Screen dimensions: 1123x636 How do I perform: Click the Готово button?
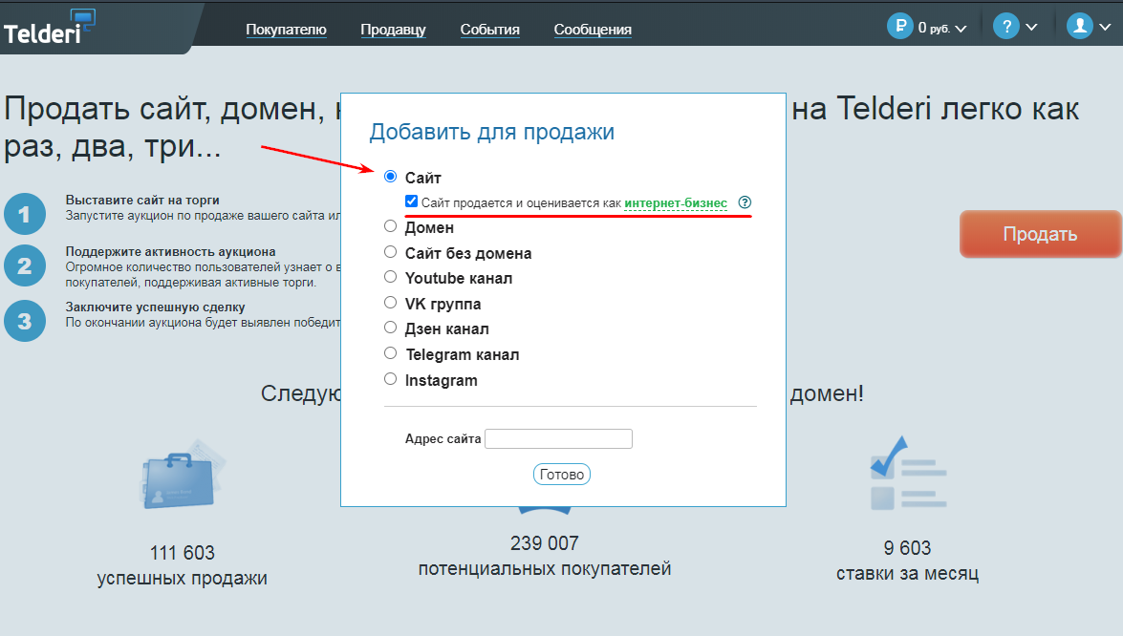click(562, 475)
